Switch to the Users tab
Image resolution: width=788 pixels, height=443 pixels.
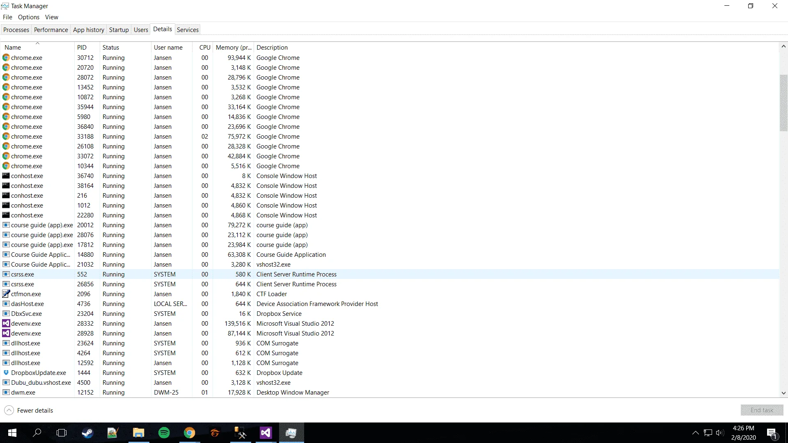coord(141,30)
